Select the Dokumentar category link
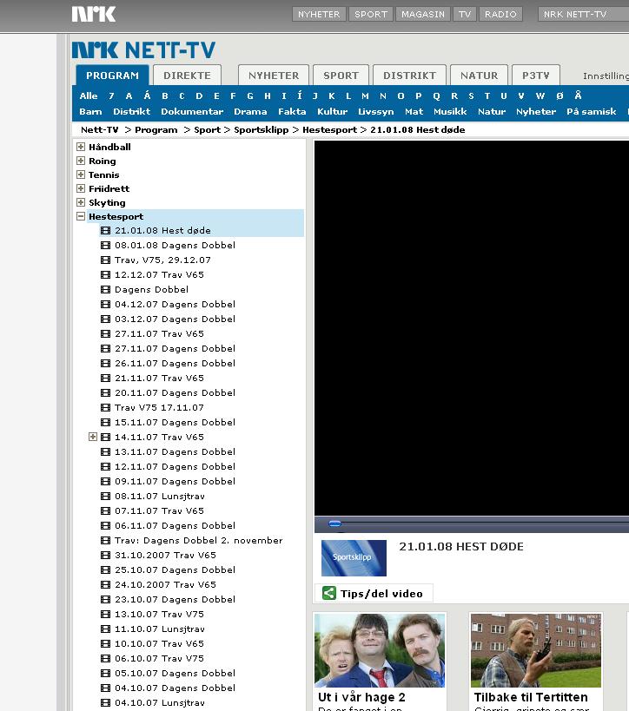 192,111
